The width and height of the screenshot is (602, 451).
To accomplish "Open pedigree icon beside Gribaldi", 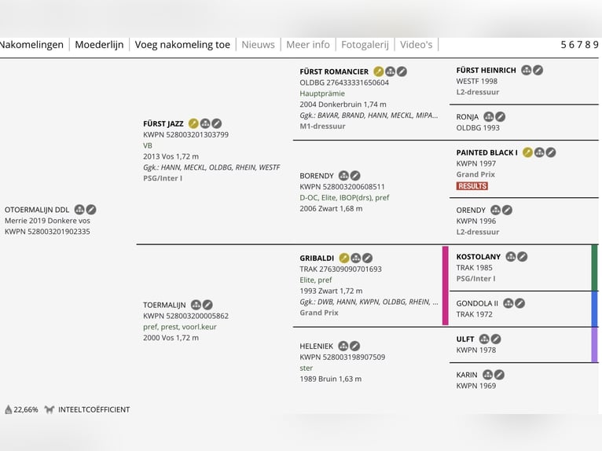I will pyautogui.click(x=356, y=258).
